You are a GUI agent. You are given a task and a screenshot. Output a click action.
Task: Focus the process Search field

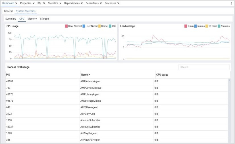tap(204, 67)
